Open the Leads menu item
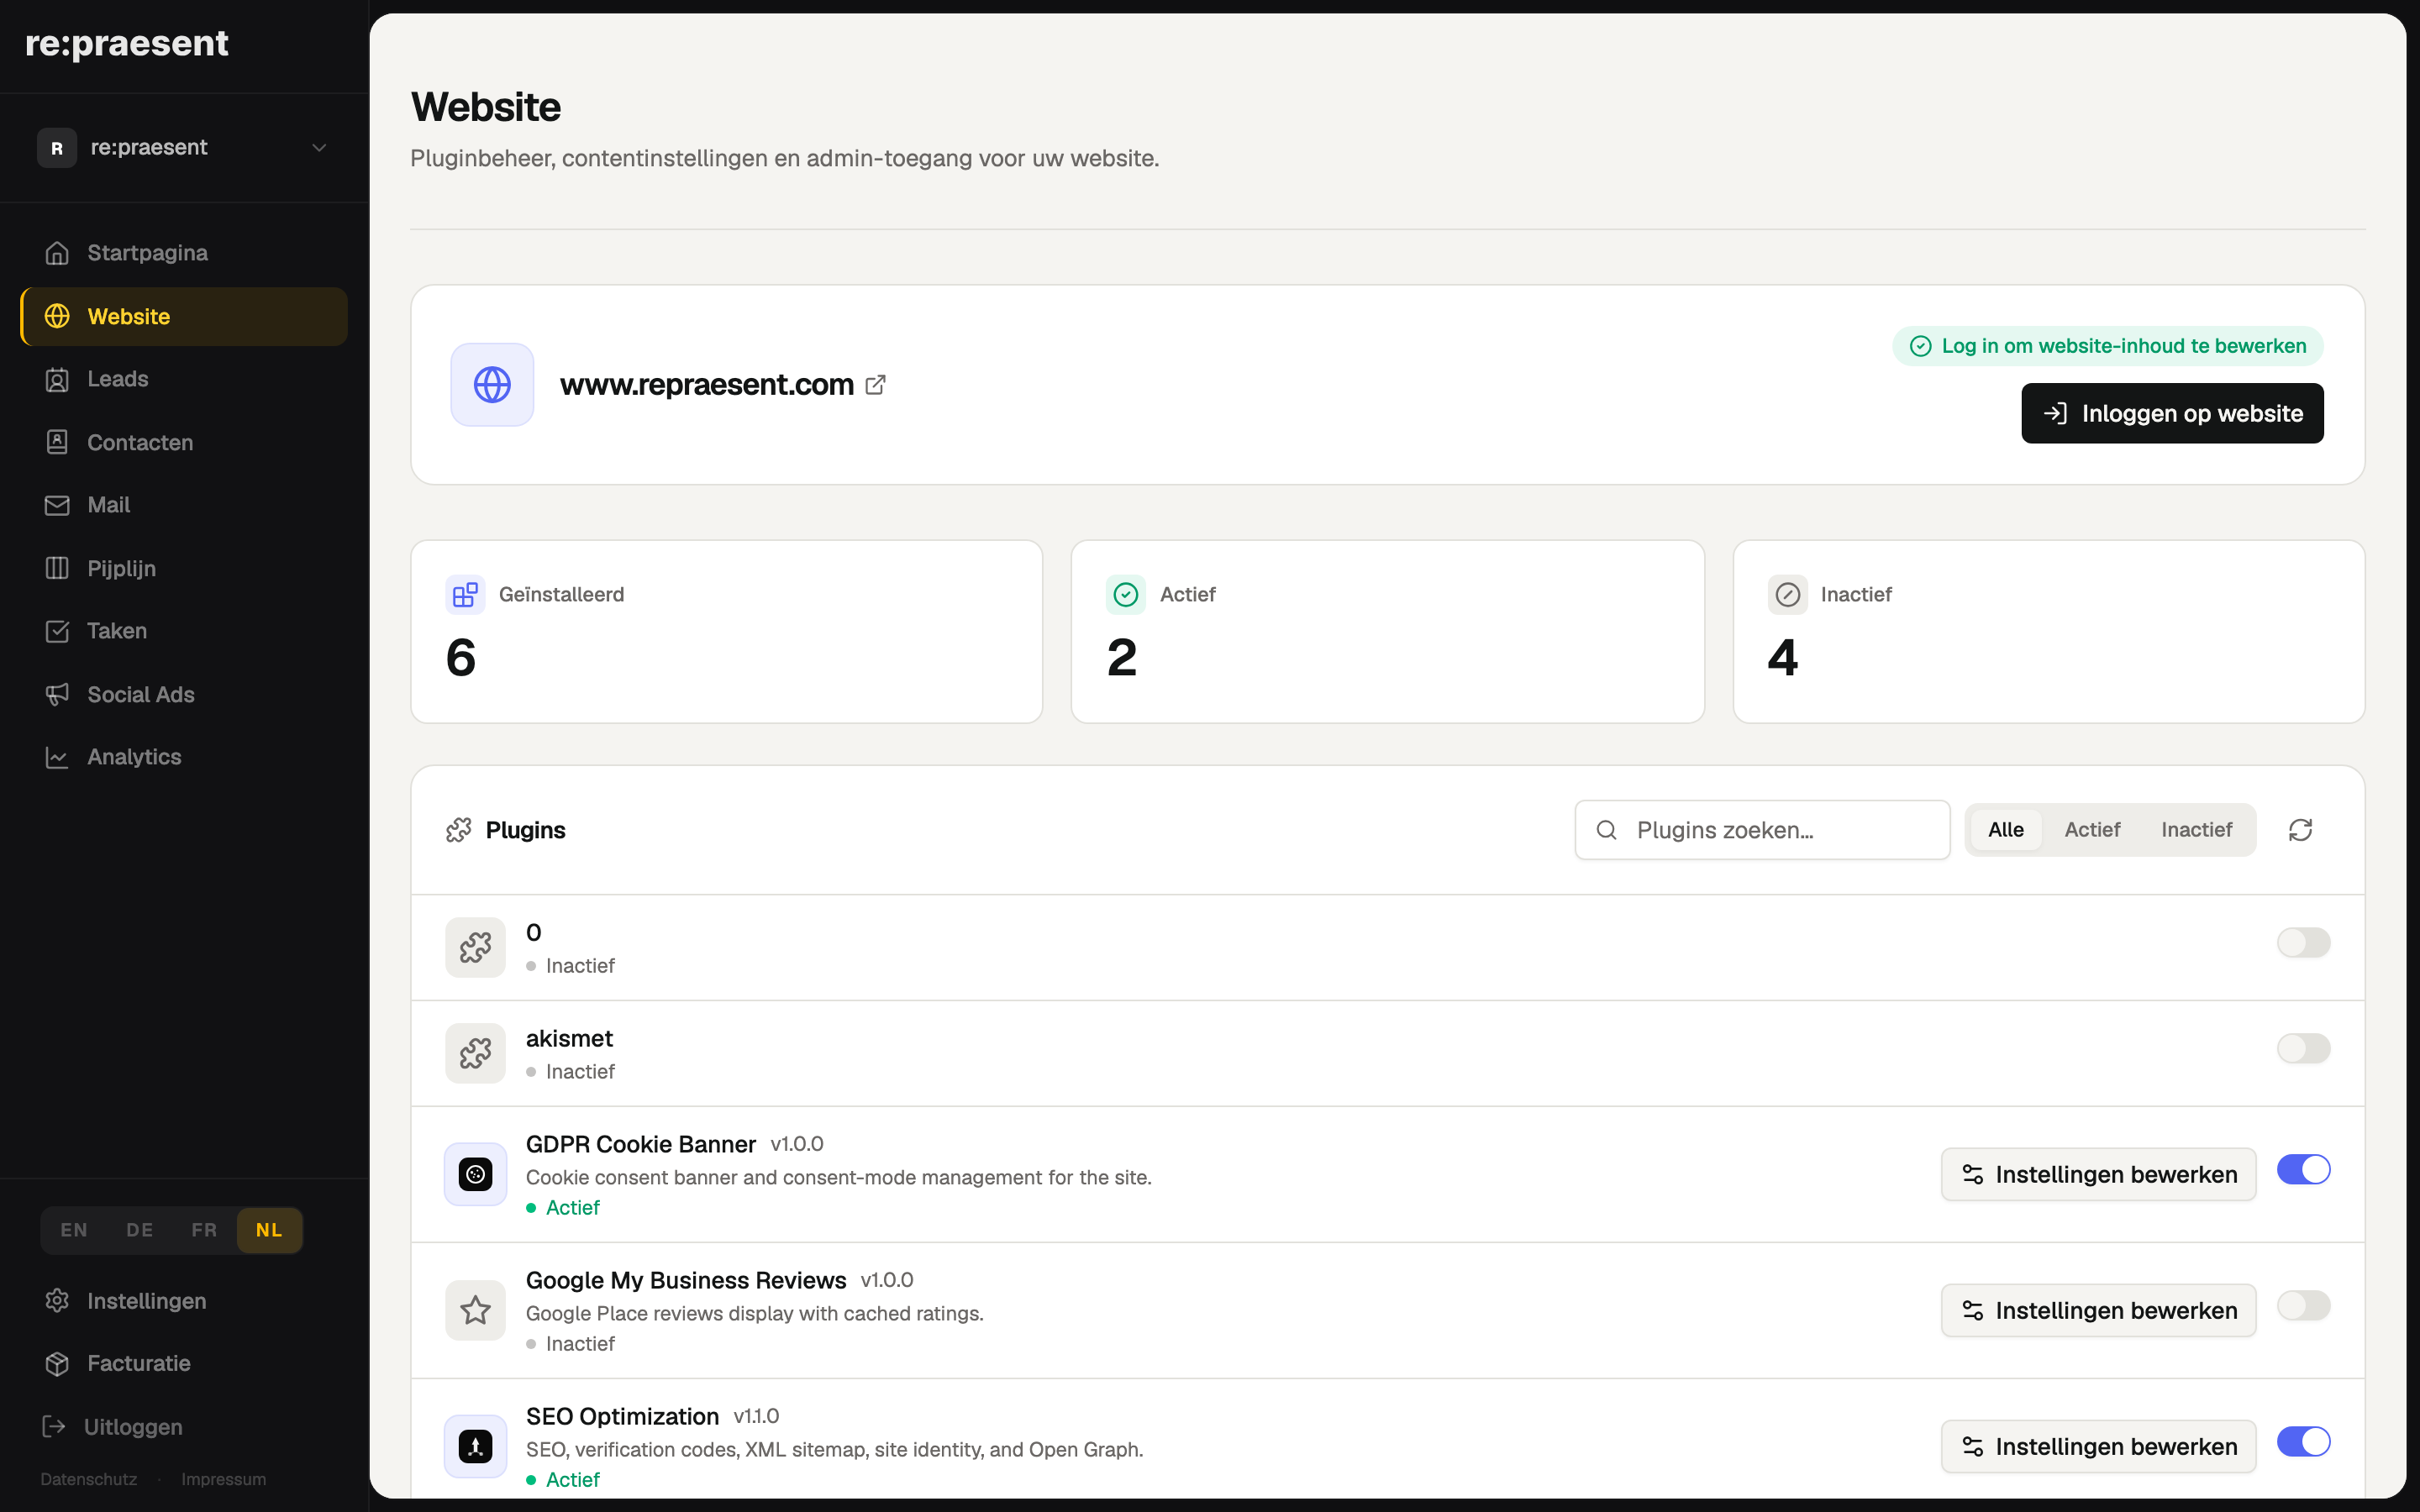Viewport: 2420px width, 1512px height. 184,379
